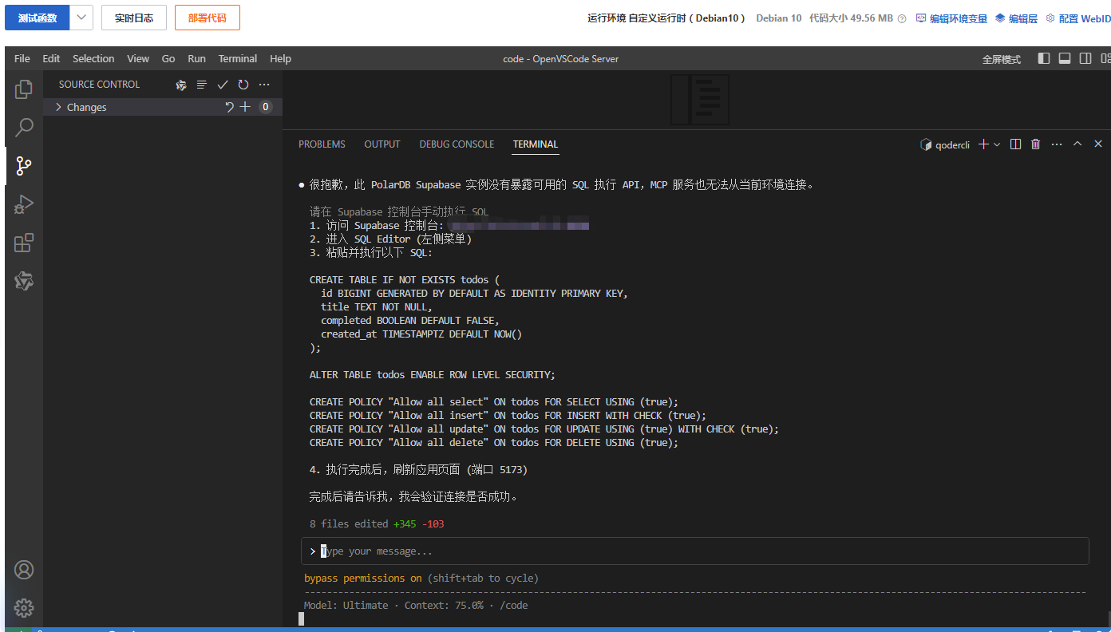The height and width of the screenshot is (632, 1111).
Task: Toggle the primary side bar layout icon
Action: click(x=1044, y=58)
